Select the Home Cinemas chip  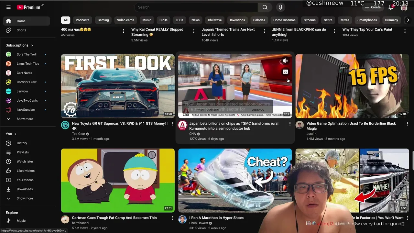284,20
